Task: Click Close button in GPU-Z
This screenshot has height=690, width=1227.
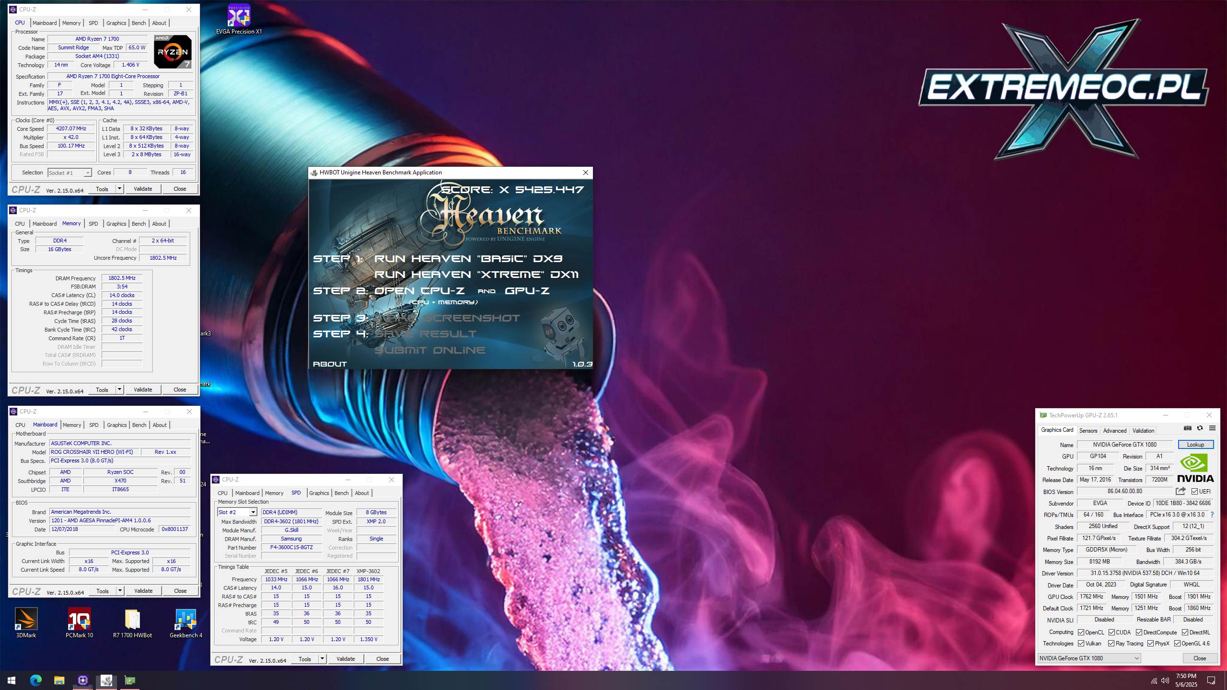Action: (1200, 658)
